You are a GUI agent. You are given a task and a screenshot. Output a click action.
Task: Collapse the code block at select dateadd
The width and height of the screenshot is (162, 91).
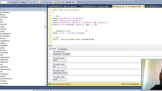(52, 18)
